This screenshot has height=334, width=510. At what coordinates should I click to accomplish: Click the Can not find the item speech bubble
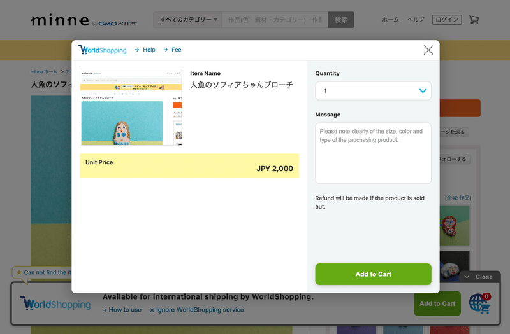point(42,273)
